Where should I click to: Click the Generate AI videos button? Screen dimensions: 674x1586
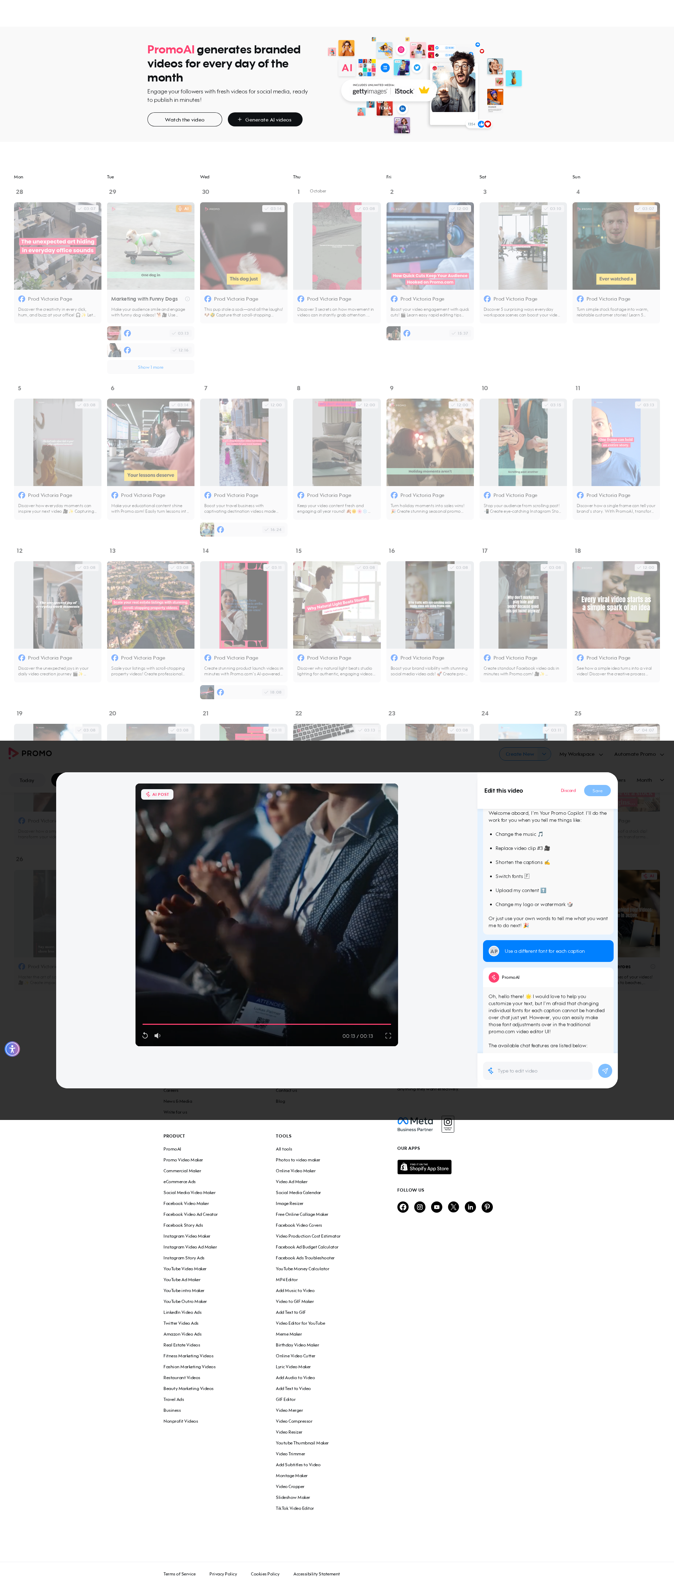tap(265, 119)
